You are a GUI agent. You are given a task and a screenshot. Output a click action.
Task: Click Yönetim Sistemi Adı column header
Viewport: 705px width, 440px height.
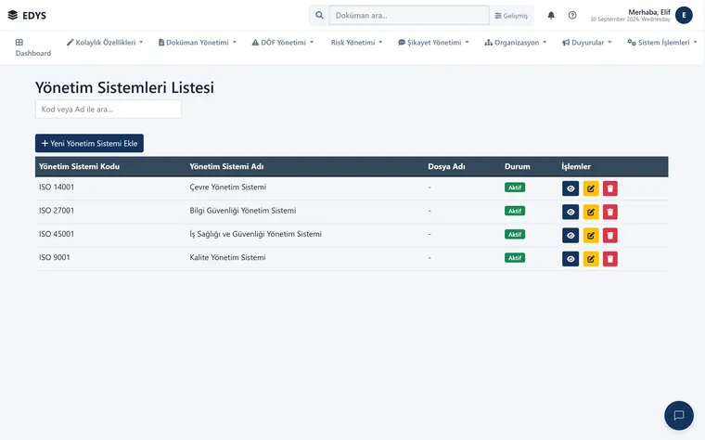(x=226, y=166)
